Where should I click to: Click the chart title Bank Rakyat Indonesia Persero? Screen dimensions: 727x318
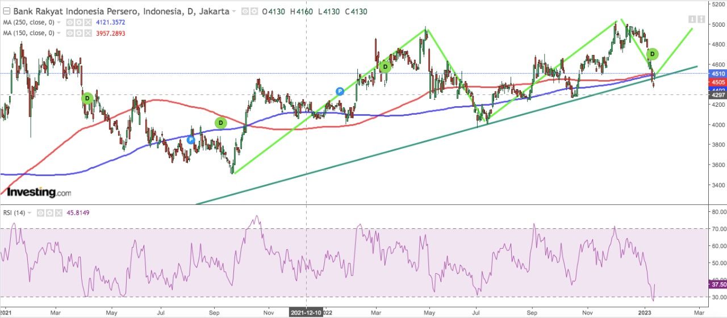(76, 11)
